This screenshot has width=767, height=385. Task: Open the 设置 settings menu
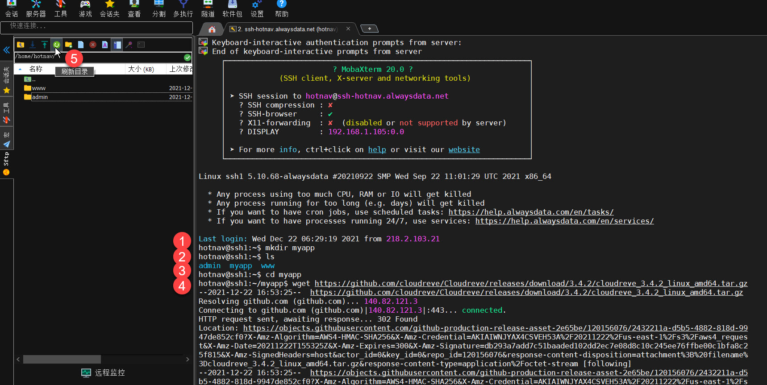click(x=257, y=9)
